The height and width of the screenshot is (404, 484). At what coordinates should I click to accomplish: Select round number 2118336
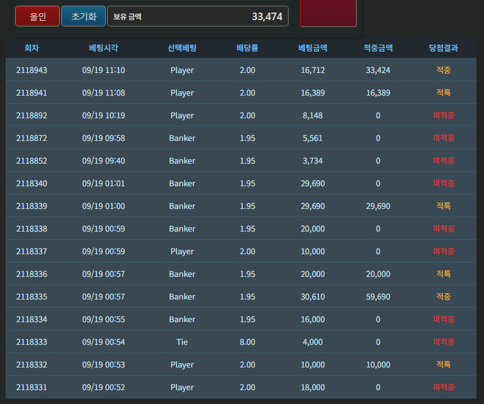[x=32, y=274]
